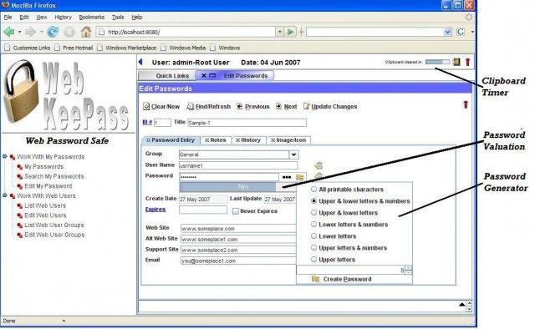This screenshot has width=535, height=329.
Task: Click the Update Changes icon
Action: tap(307, 106)
